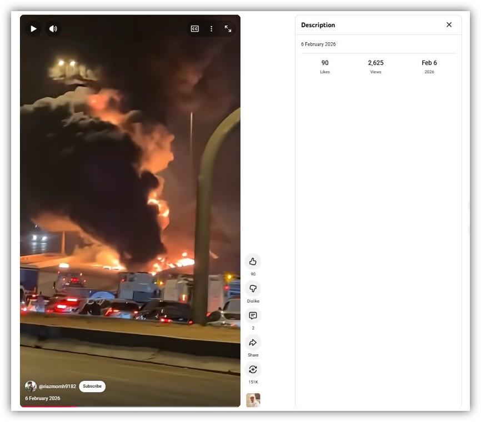Screen dimensions: 481x422
Task: Like the Short with the thumbs-up icon
Action: pos(253,262)
